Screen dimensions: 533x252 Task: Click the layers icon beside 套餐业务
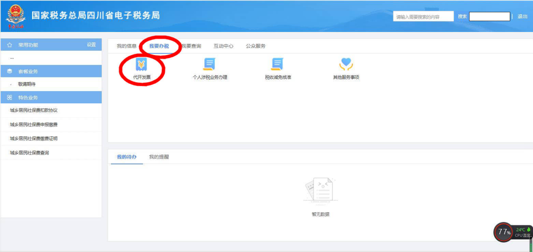9,71
